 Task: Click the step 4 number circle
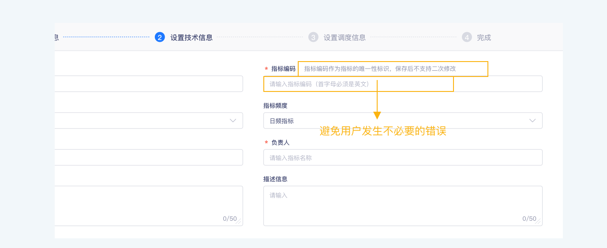coord(467,37)
